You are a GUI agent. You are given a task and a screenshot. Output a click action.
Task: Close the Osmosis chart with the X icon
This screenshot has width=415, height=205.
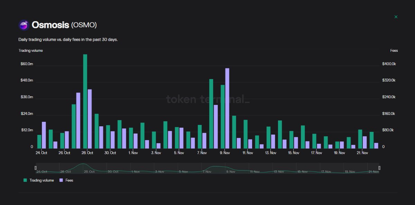coord(396,17)
